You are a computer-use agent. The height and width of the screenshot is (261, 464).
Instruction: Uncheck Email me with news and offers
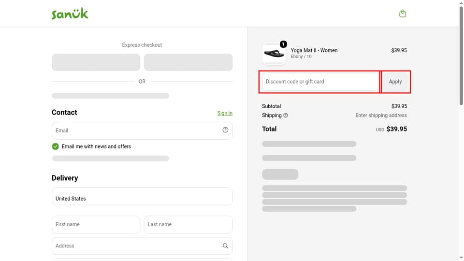[x=55, y=146]
